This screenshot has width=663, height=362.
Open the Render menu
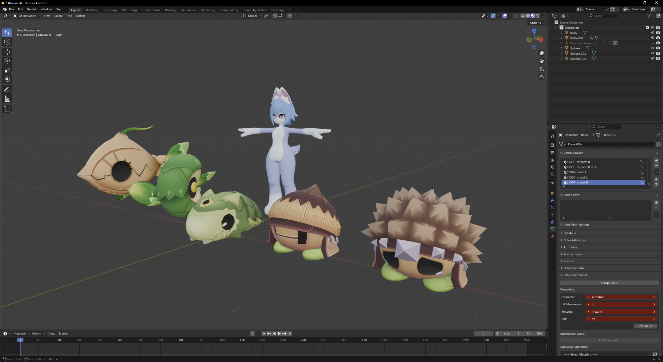32,9
